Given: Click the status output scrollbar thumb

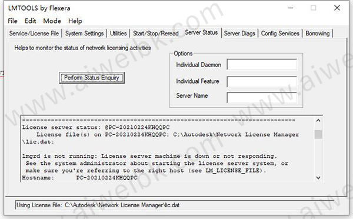Looking at the screenshot, I should (x=318, y=134).
